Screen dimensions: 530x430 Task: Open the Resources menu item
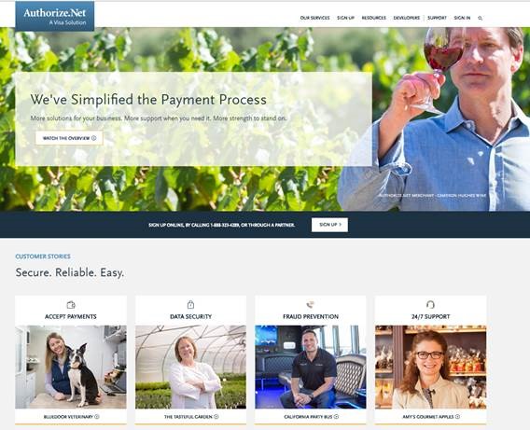pos(373,18)
